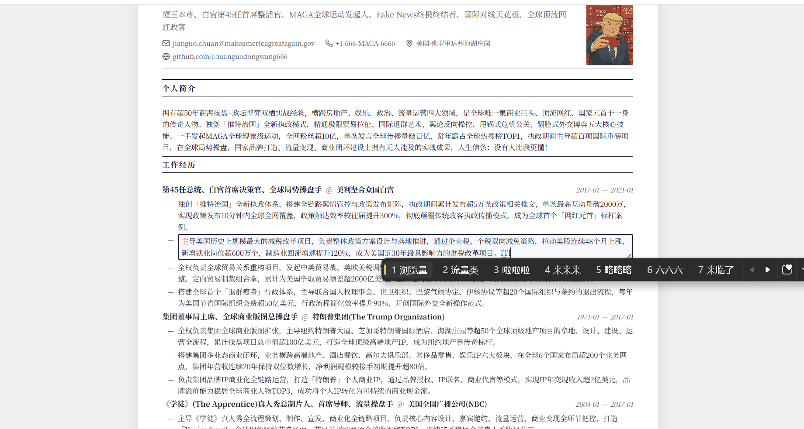Select IME candidate 2 流量类
Image resolution: width=804 pixels, height=429 pixels.
pos(461,270)
